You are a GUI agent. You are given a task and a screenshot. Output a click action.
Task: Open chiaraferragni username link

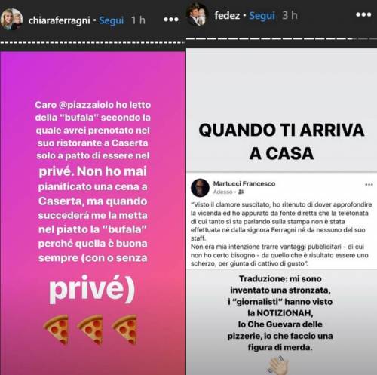coord(60,20)
